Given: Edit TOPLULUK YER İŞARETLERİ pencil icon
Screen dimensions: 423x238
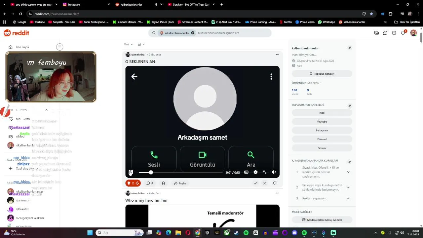Looking at the screenshot, I should click(x=349, y=106).
